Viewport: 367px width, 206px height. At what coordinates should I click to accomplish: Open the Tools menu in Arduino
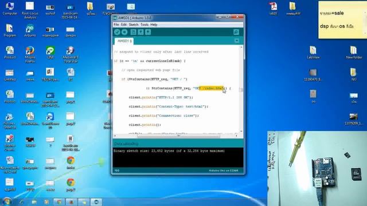[x=145, y=25]
